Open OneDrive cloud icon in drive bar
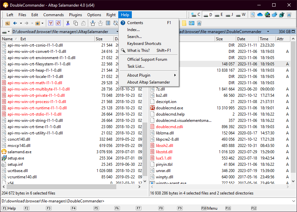This screenshot has width=297, height=212. [260, 15]
